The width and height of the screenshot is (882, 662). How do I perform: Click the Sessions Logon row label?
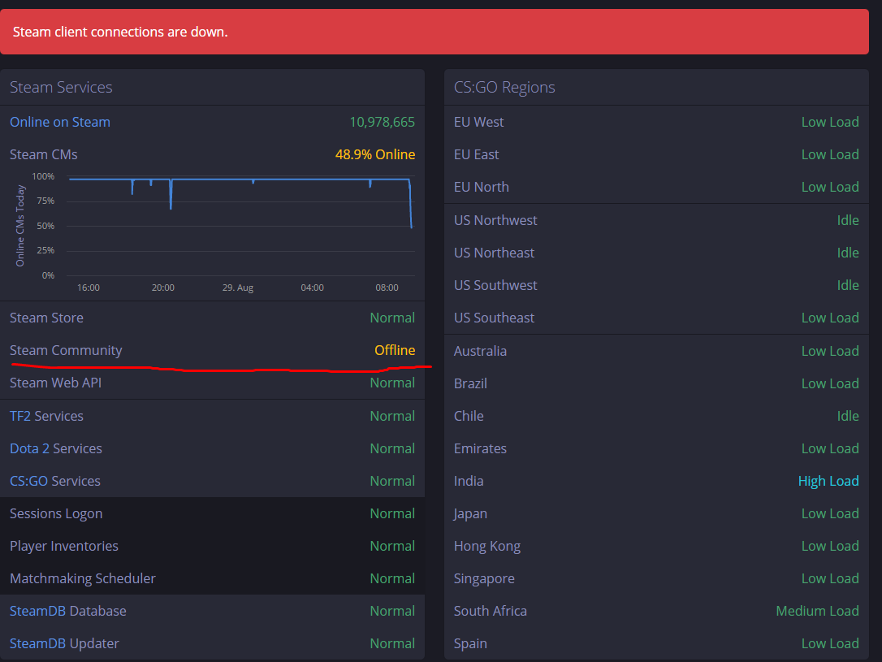tap(56, 514)
